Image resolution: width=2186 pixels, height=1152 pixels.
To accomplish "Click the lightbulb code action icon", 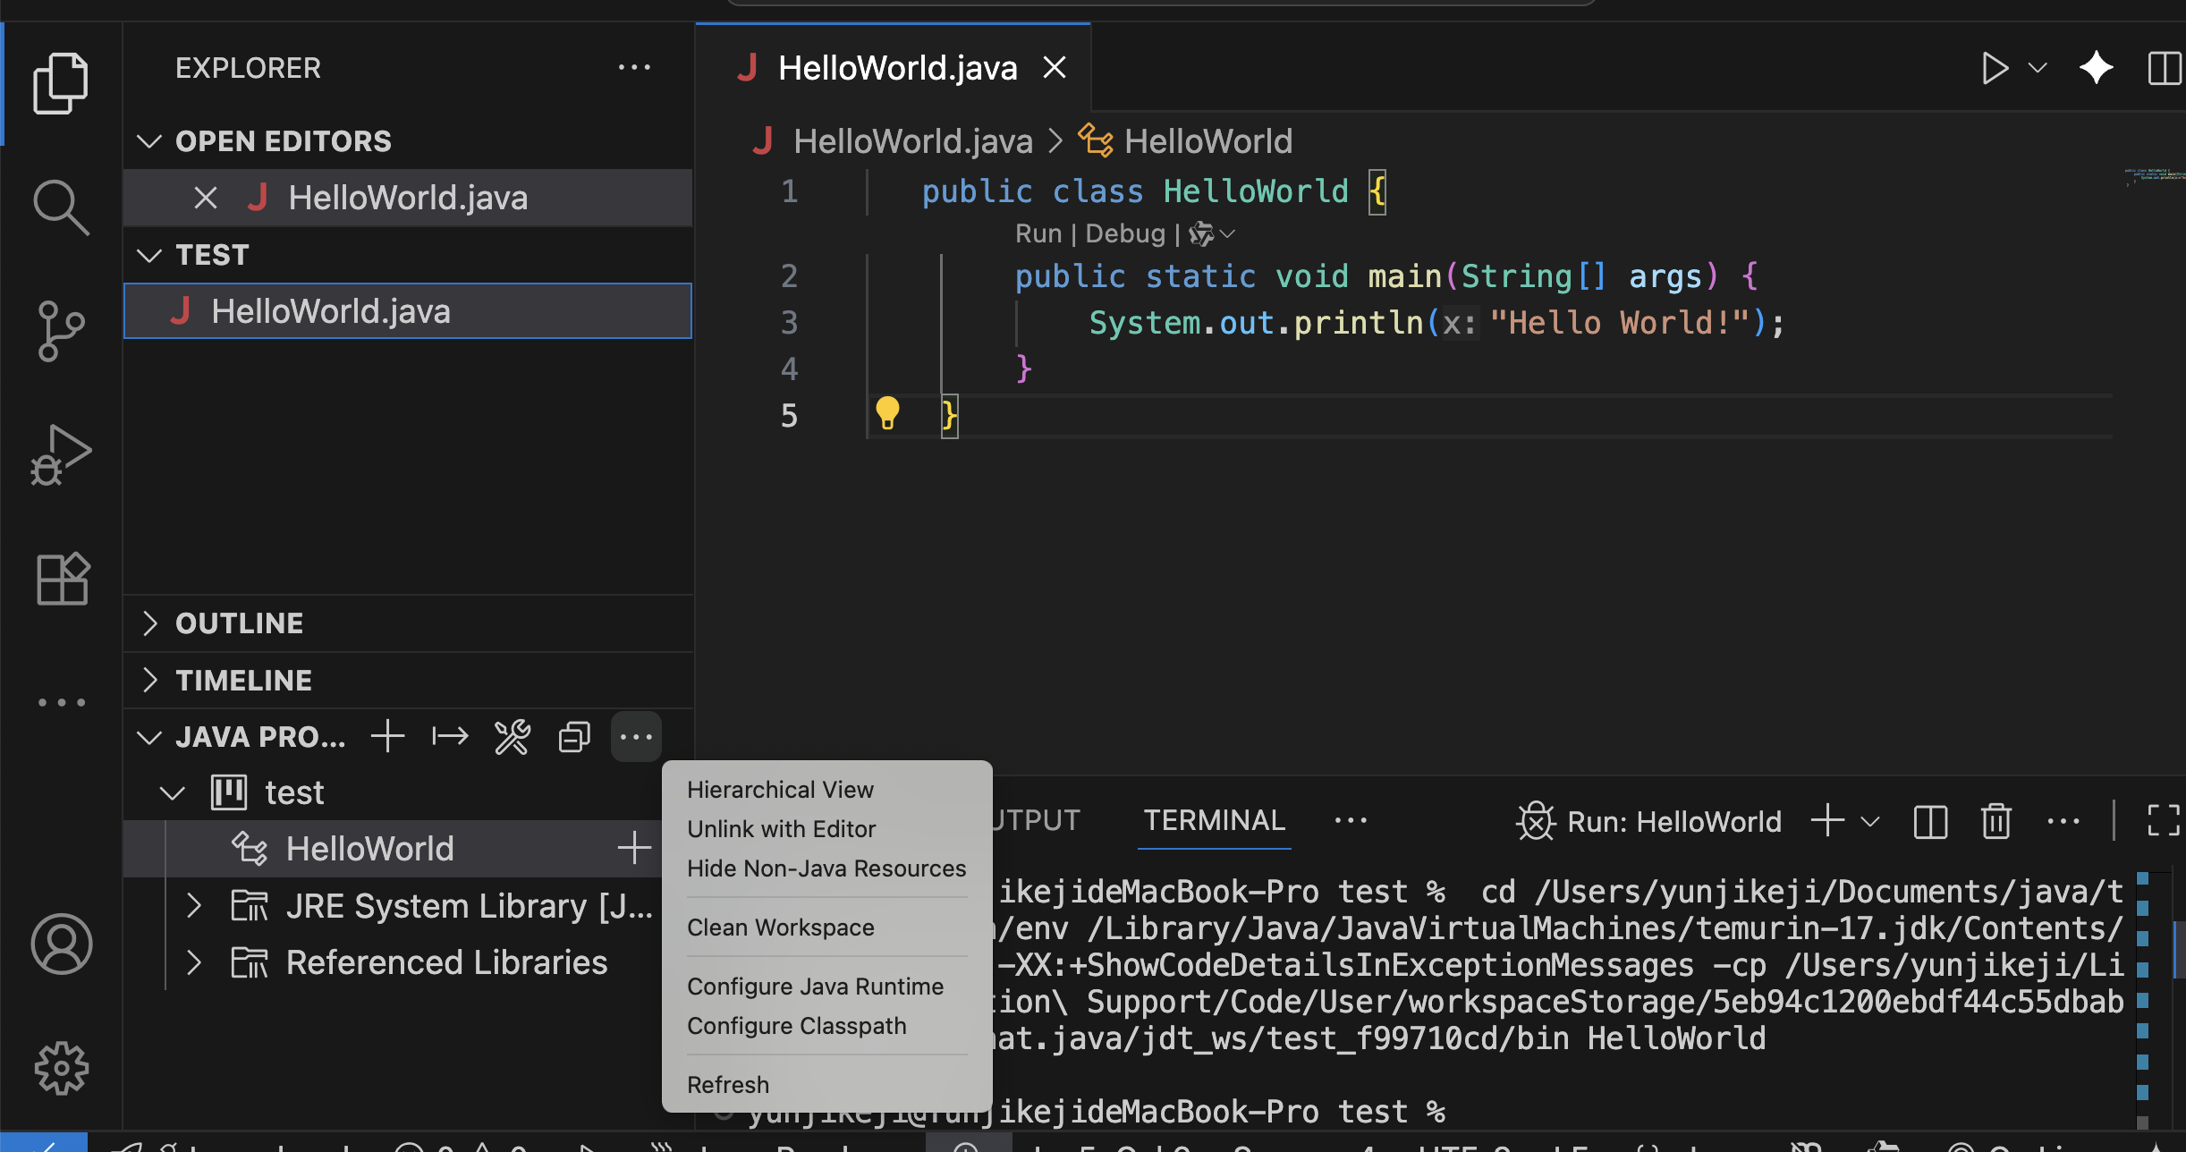I will tap(887, 413).
